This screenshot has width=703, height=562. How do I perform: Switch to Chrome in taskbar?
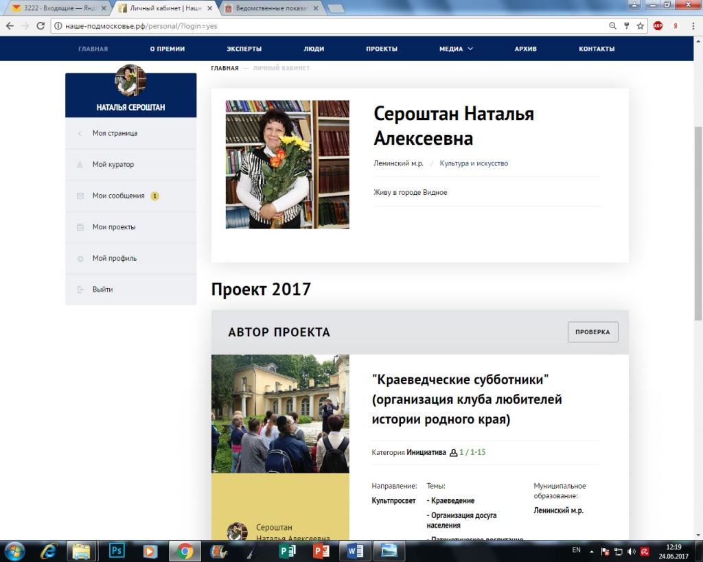tap(184, 551)
